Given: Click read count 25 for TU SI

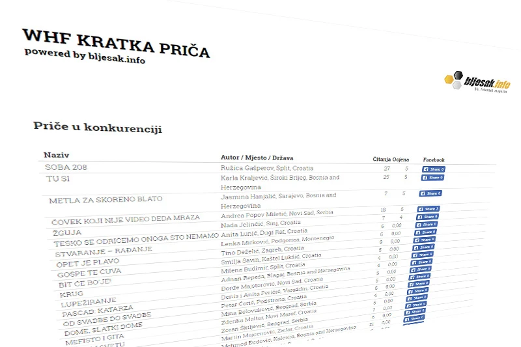Looking at the screenshot, I should click(x=386, y=177).
